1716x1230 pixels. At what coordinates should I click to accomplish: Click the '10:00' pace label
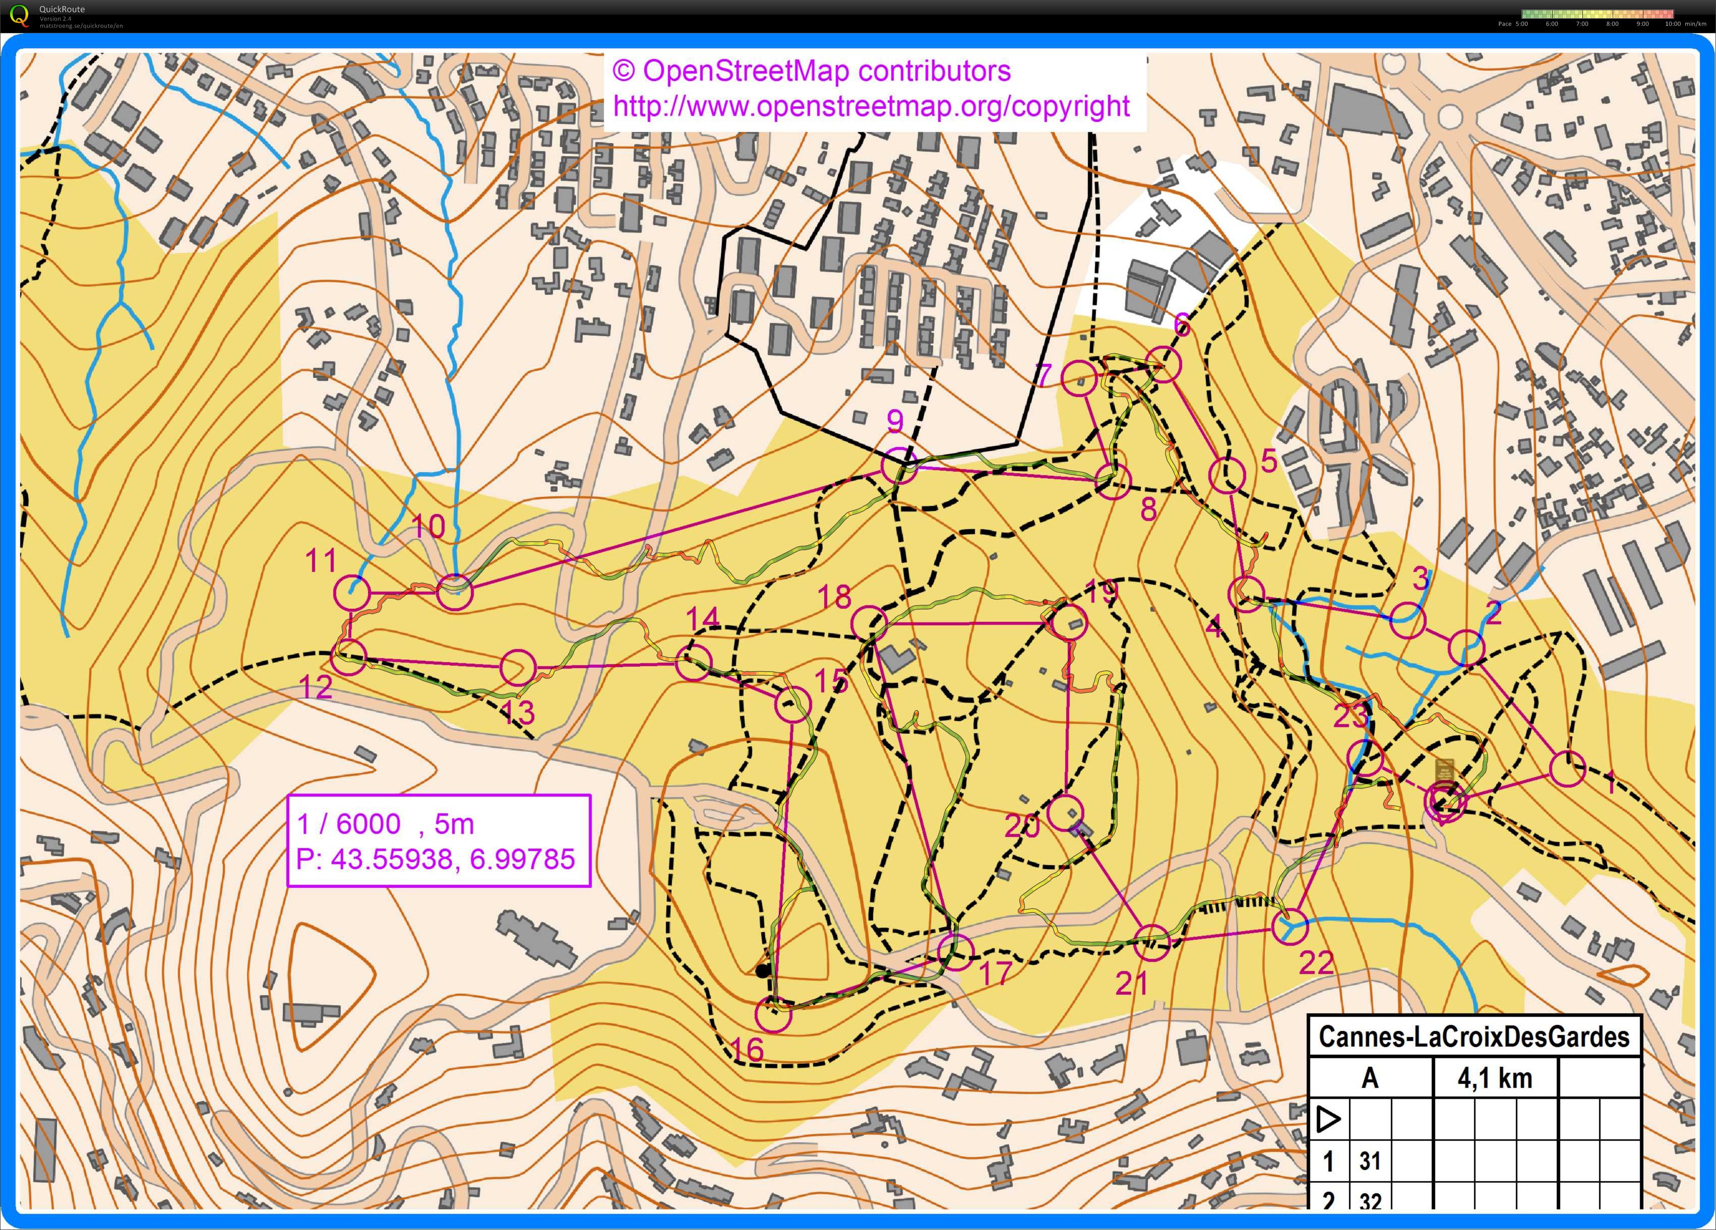pos(1673,24)
